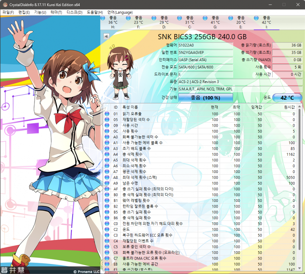Click status icon for A1 row
Screen dimensions: 305x274
(x=107, y=143)
